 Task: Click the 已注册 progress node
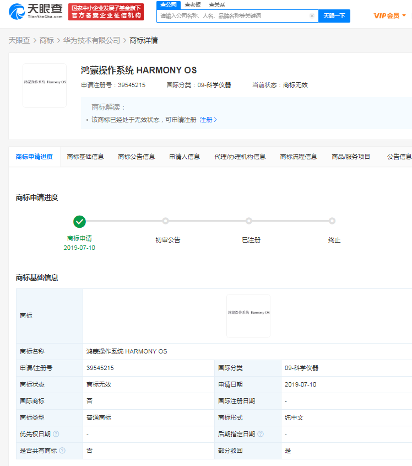(x=249, y=221)
